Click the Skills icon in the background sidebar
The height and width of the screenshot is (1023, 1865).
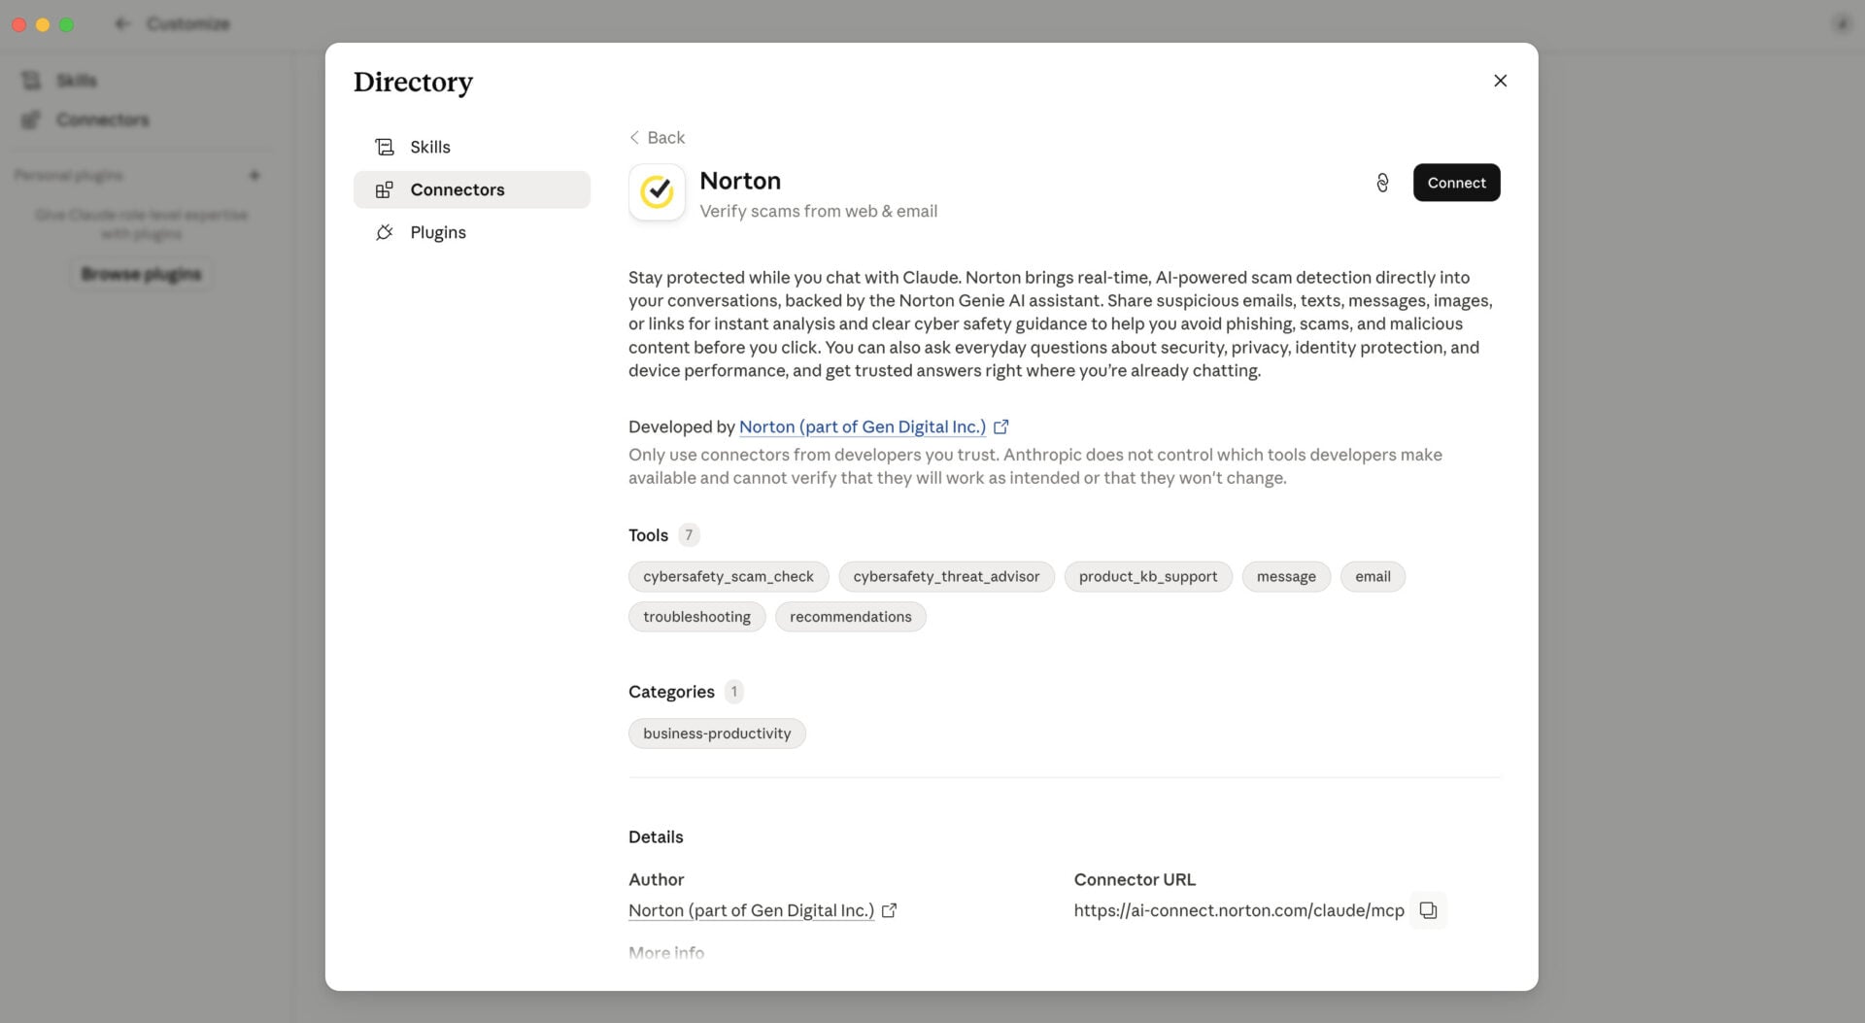coord(31,81)
